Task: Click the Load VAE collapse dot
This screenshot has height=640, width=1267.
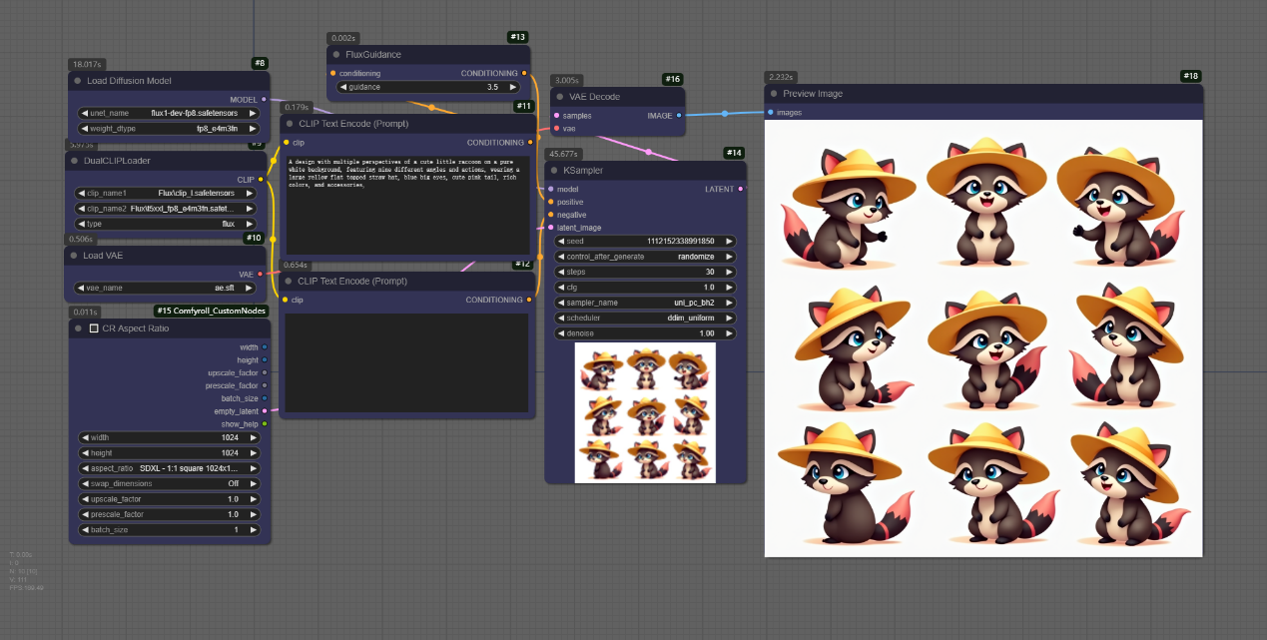Action: [x=74, y=256]
